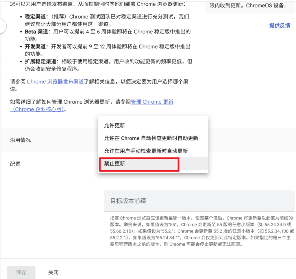Click the sidebar collapse chevron on left edge
This screenshot has height=279, width=296.
pyautogui.click(x=2, y=27)
